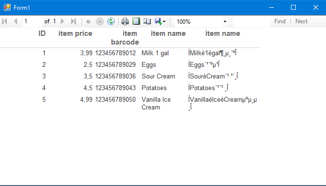This screenshot has width=326, height=186.
Task: Click the find text input box
Action: click(252, 21)
